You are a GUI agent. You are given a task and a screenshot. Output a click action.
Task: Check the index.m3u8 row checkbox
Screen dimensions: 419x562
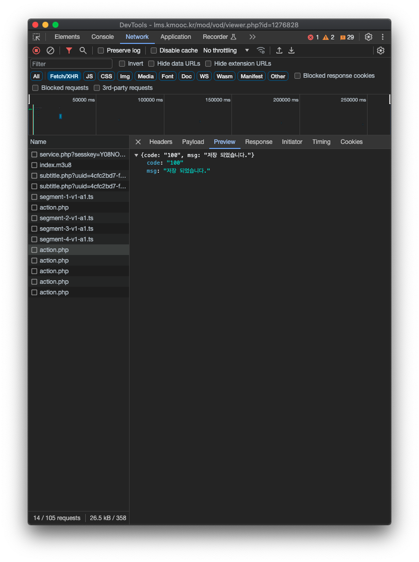pos(34,165)
